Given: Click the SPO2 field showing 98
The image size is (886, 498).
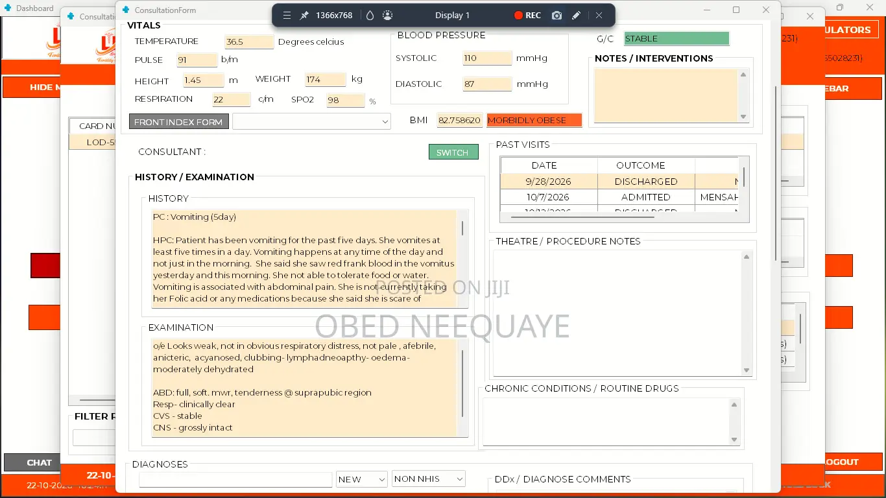Looking at the screenshot, I should click(x=346, y=101).
